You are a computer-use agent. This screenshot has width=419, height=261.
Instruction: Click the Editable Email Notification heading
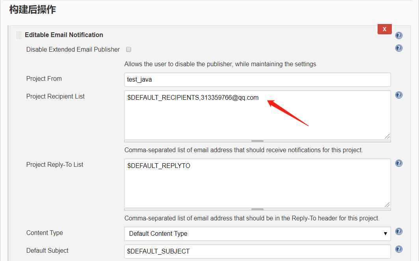tap(64, 35)
